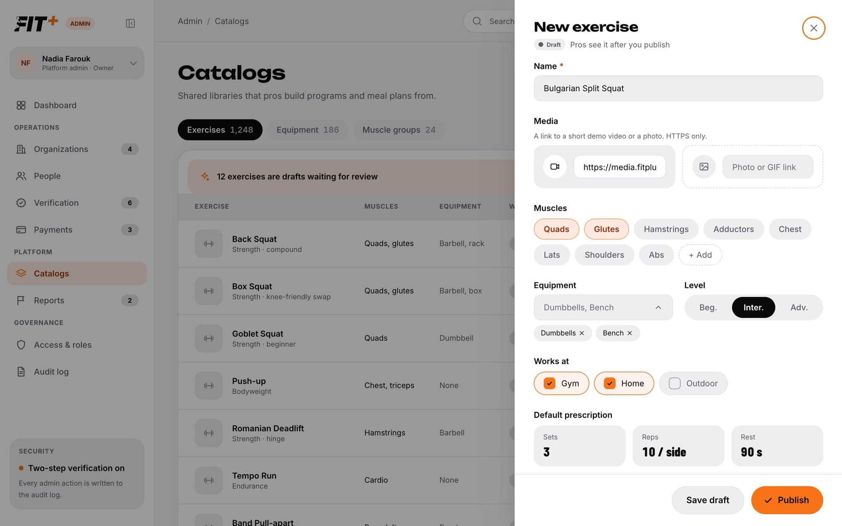Click the Photo or GIF link field
Image resolution: width=842 pixels, height=526 pixels.
coord(767,167)
